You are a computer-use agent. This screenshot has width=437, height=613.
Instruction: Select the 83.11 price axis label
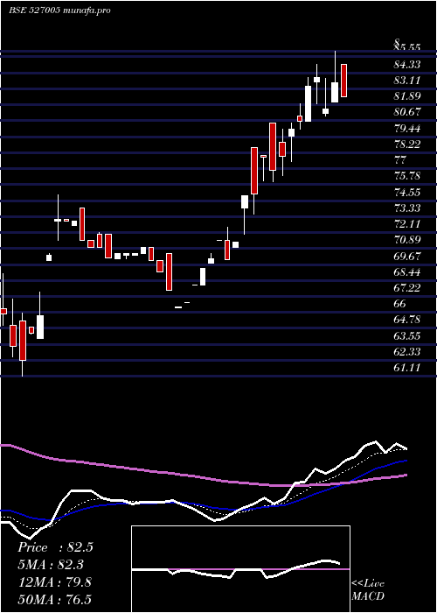click(x=407, y=81)
